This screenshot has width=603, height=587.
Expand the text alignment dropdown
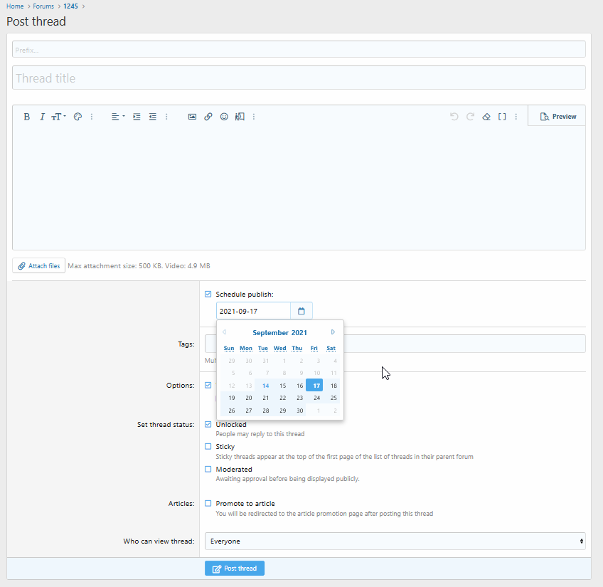(x=117, y=117)
